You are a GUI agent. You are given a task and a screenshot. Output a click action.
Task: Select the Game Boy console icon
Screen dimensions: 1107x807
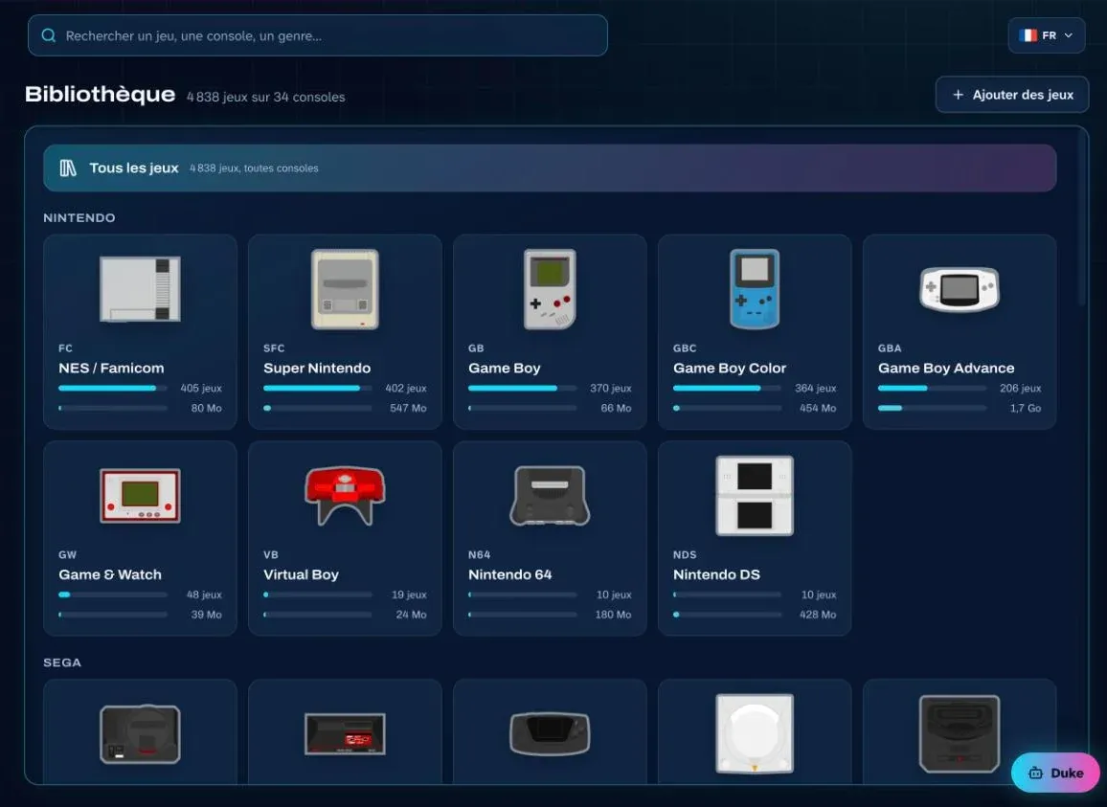tap(550, 289)
